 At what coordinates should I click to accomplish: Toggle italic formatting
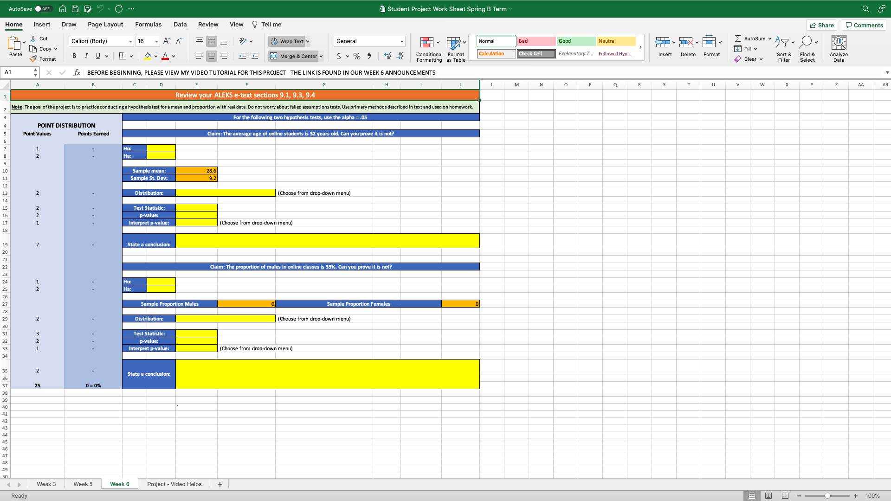[x=86, y=56]
